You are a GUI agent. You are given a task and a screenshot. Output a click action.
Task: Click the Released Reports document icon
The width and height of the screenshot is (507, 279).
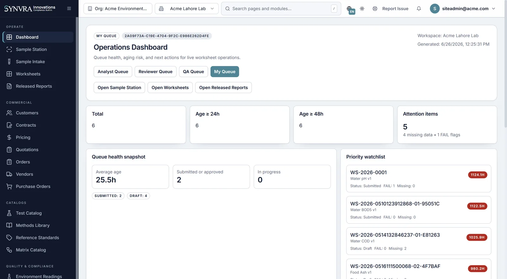[x=9, y=86]
